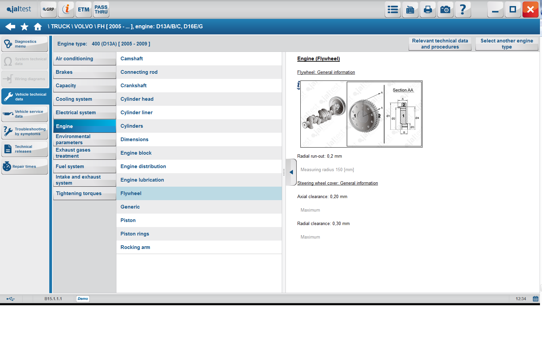This screenshot has width=542, height=345.
Task: Enlarge the flywheel diagram image
Action: tap(361, 114)
